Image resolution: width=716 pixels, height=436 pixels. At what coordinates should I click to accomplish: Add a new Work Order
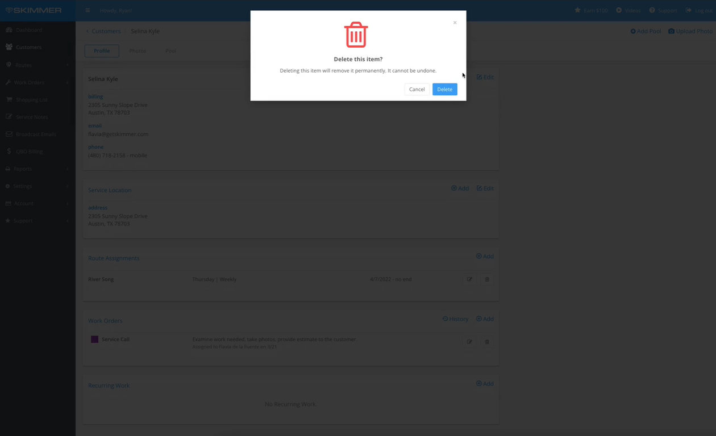pos(485,319)
